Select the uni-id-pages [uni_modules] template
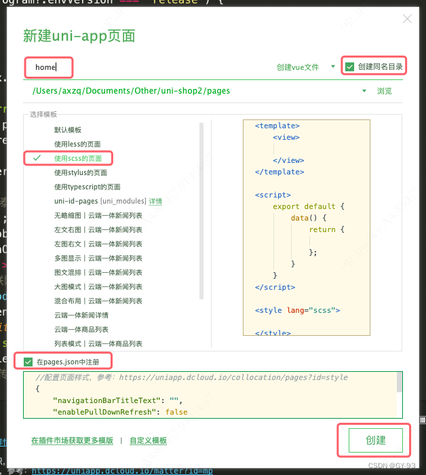The width and height of the screenshot is (426, 475). click(100, 201)
